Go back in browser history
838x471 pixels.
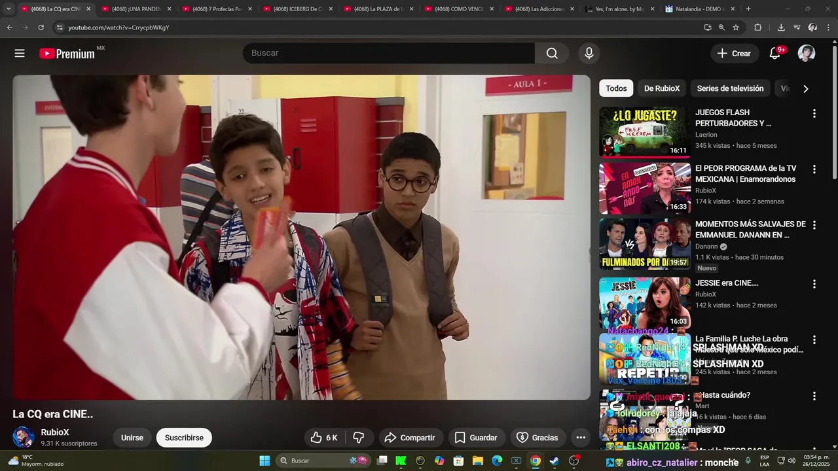point(9,27)
